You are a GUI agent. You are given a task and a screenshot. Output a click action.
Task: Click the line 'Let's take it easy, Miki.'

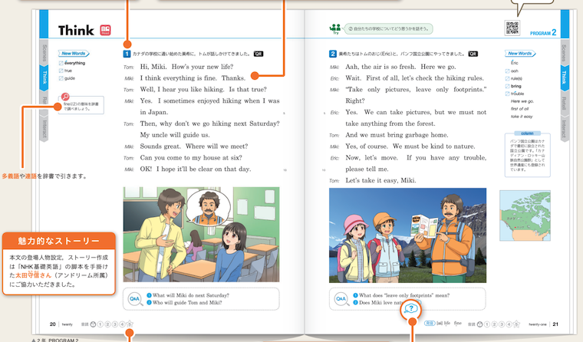pyautogui.click(x=380, y=181)
